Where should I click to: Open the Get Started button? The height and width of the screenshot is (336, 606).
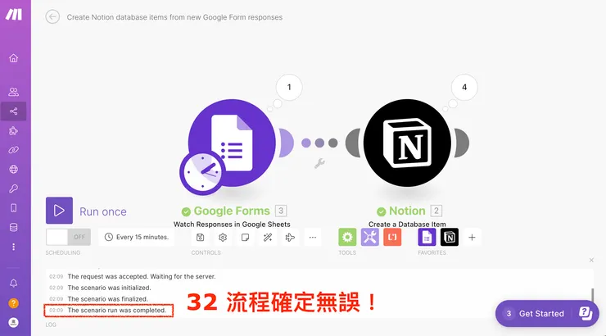tap(547, 314)
